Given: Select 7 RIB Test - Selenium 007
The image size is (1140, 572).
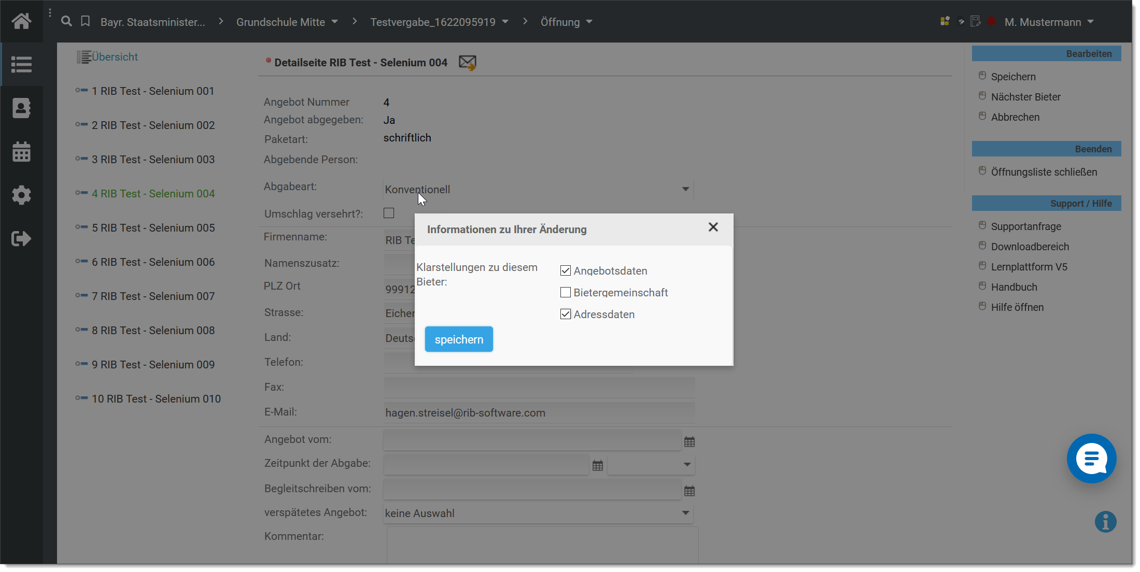Looking at the screenshot, I should (x=153, y=296).
